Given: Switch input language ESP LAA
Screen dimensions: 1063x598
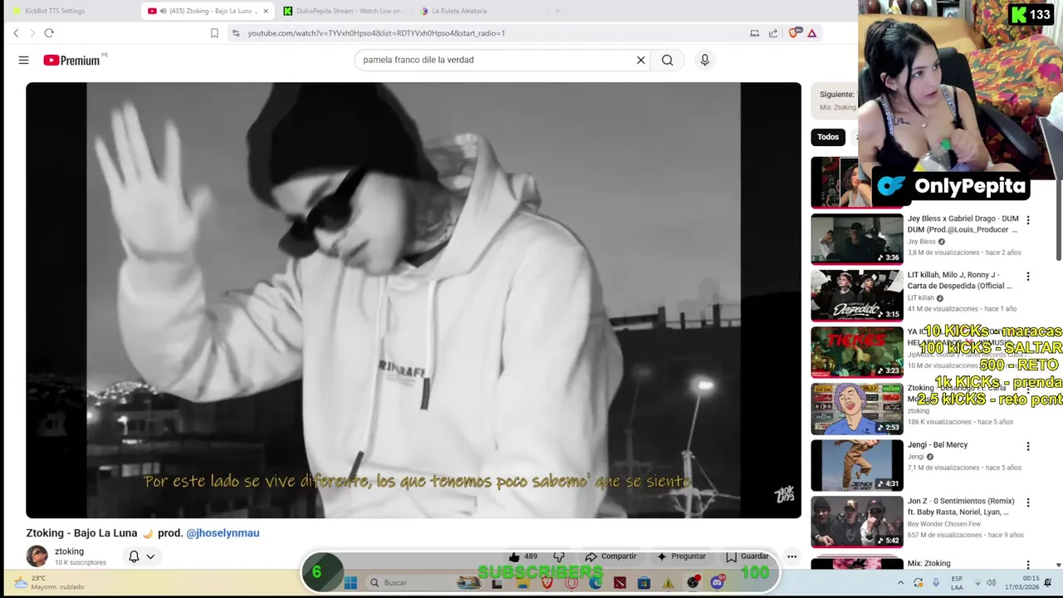Looking at the screenshot, I should click(x=958, y=582).
